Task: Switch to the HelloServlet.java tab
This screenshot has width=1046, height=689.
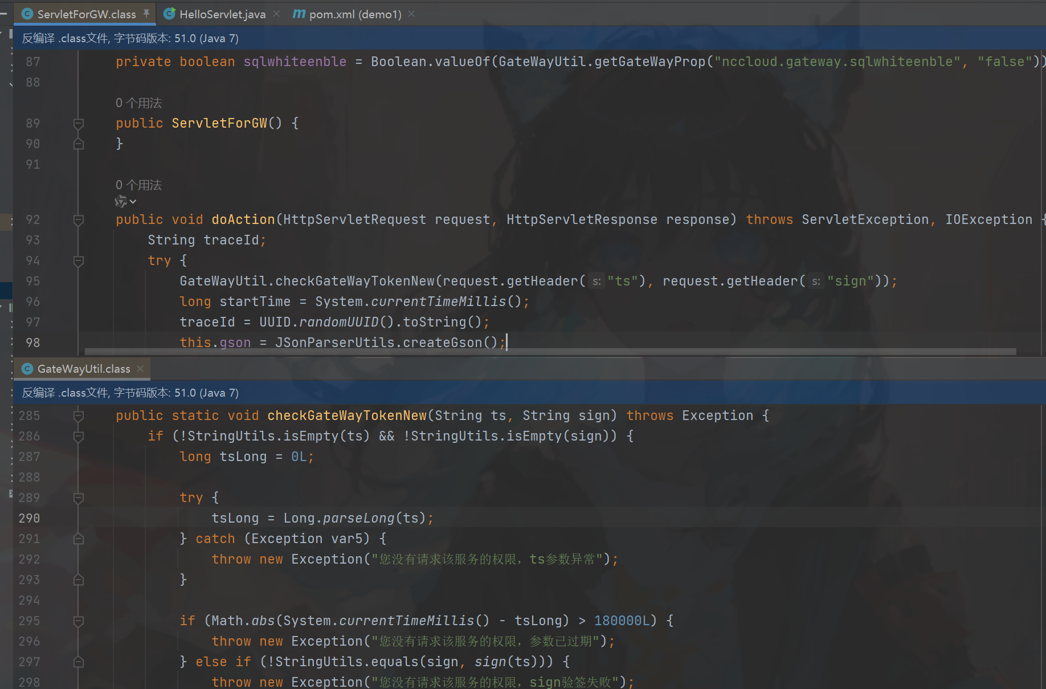Action: tap(222, 14)
